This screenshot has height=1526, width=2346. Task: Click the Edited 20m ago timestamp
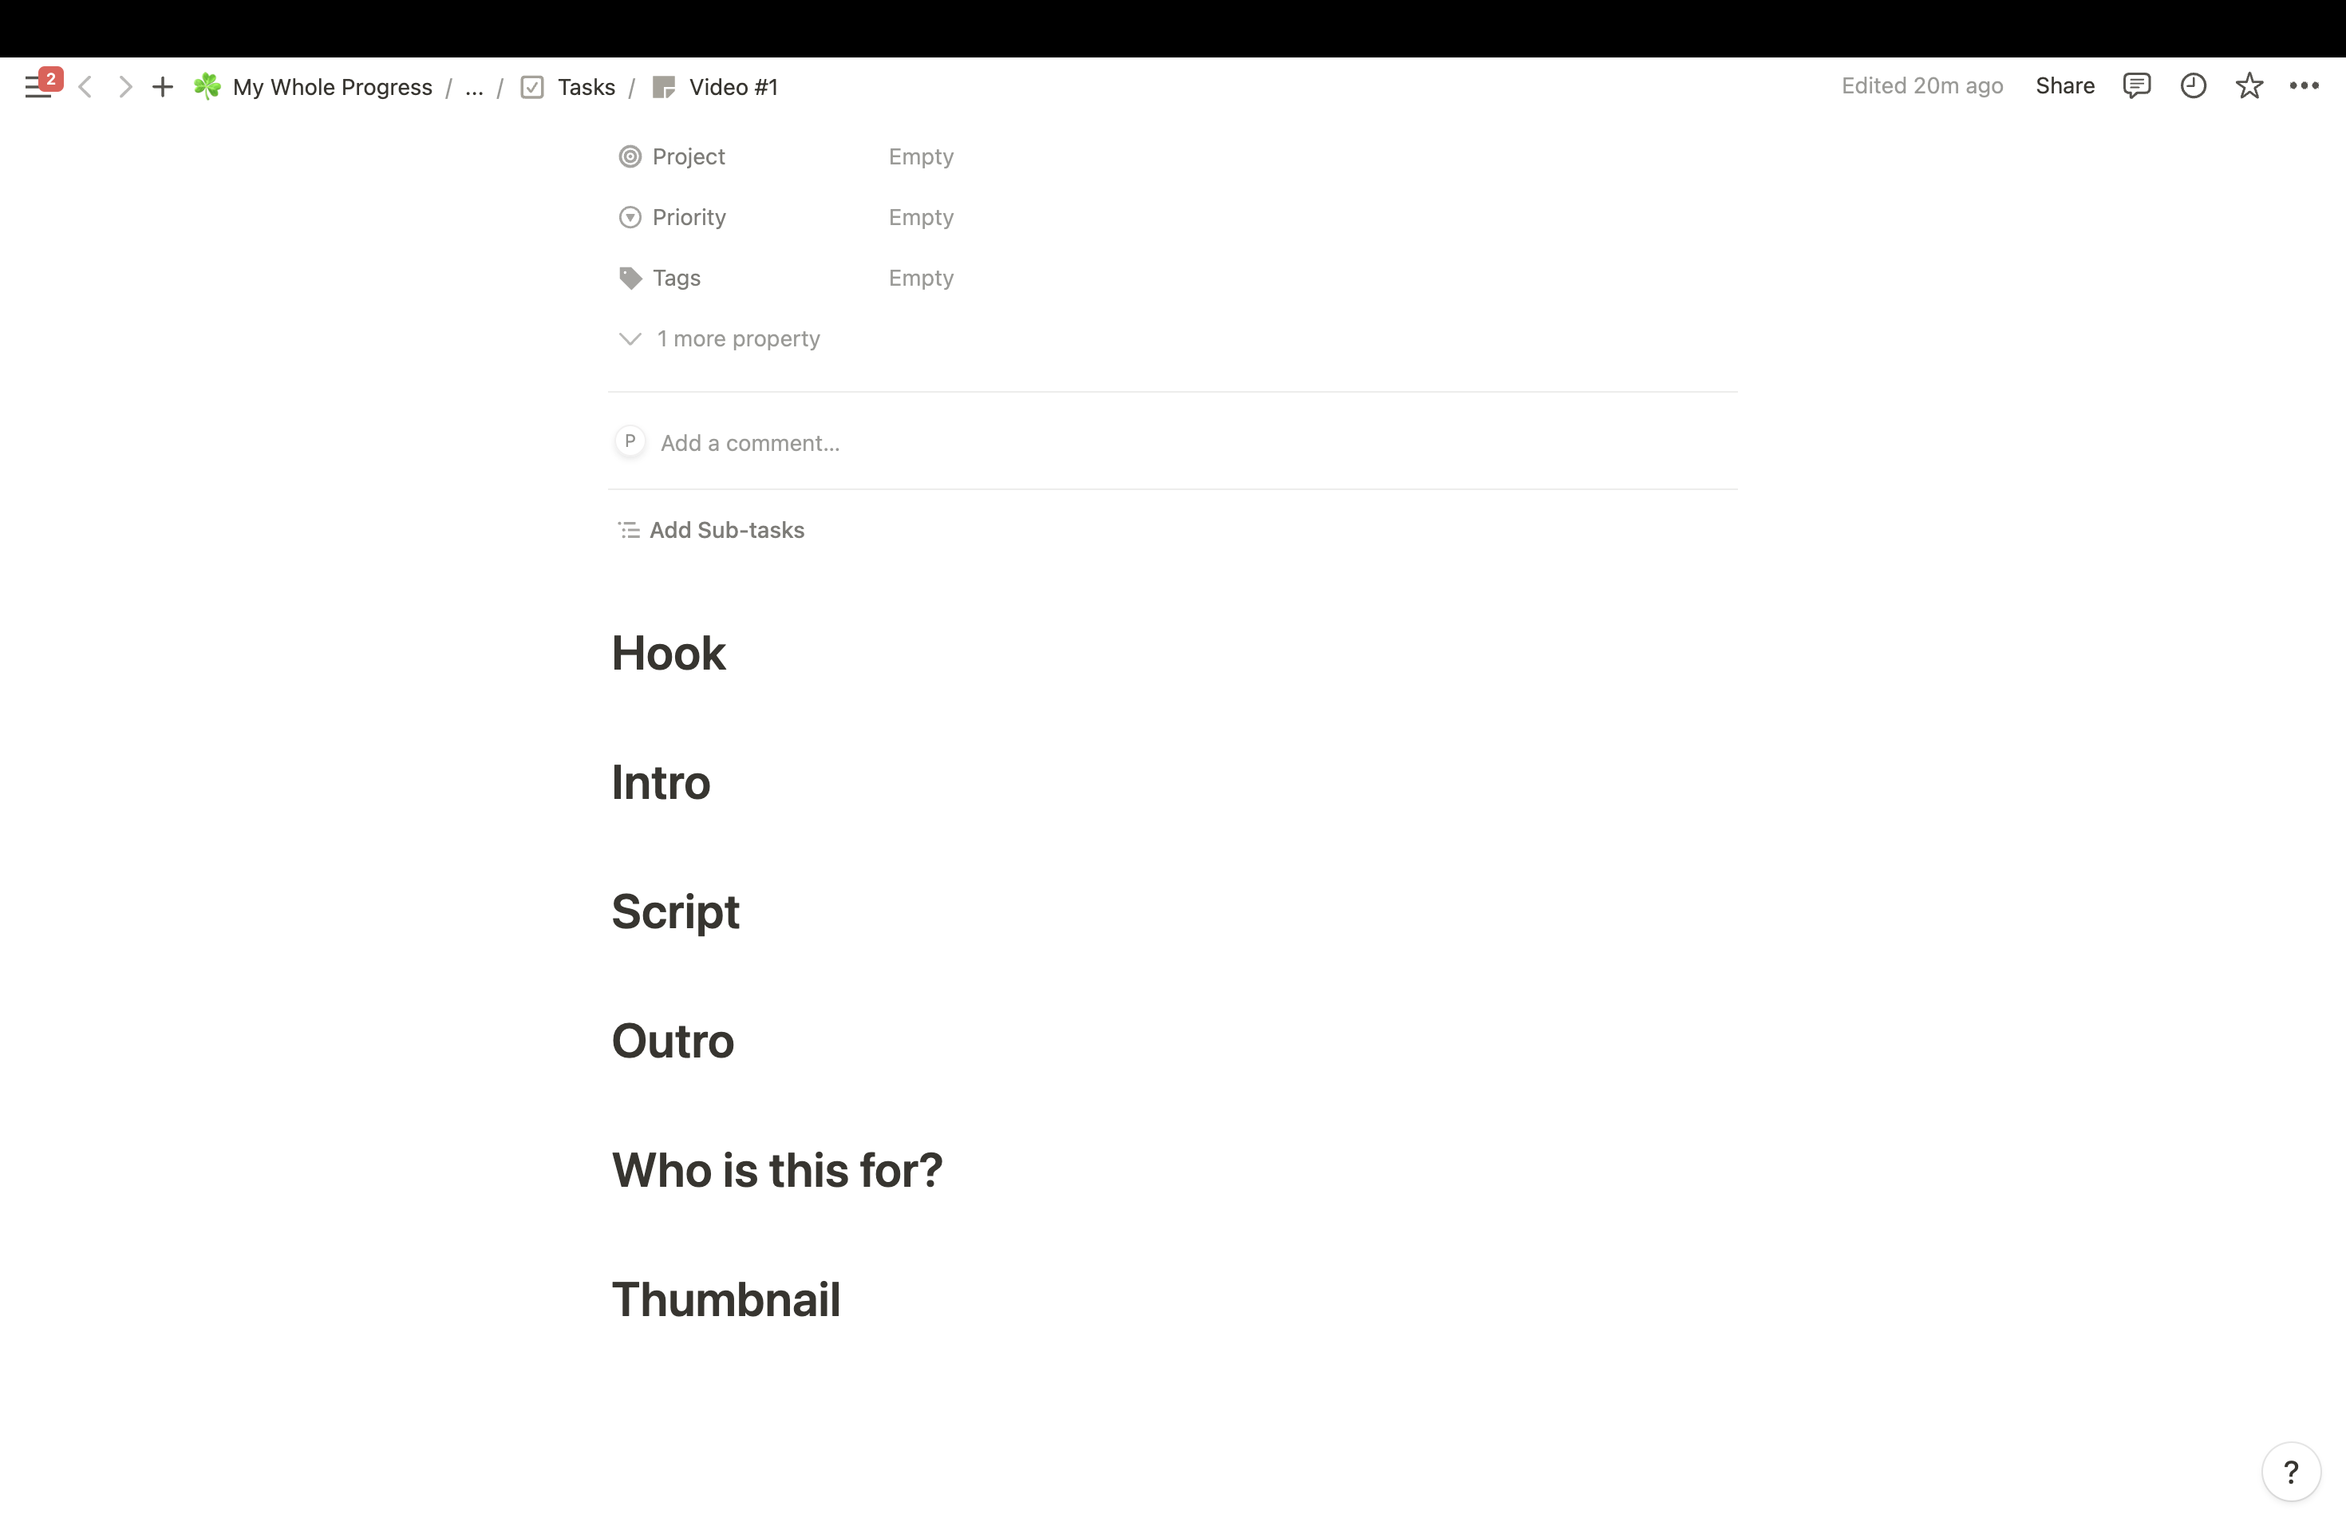pos(1922,85)
